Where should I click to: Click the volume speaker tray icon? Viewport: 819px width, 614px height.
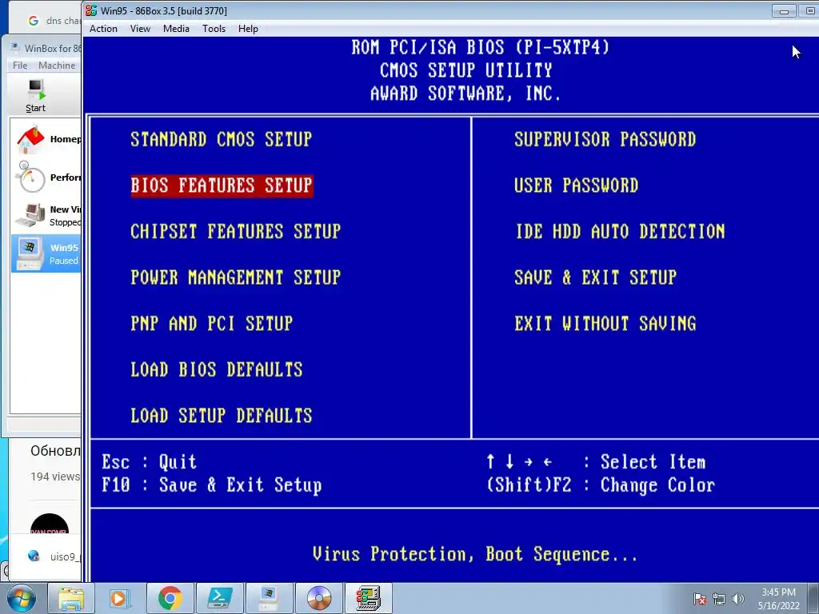coord(737,599)
